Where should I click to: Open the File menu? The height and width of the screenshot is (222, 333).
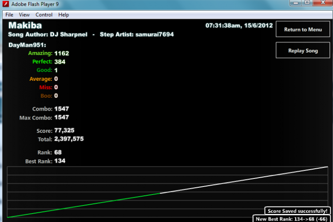pyautogui.click(x=9, y=15)
